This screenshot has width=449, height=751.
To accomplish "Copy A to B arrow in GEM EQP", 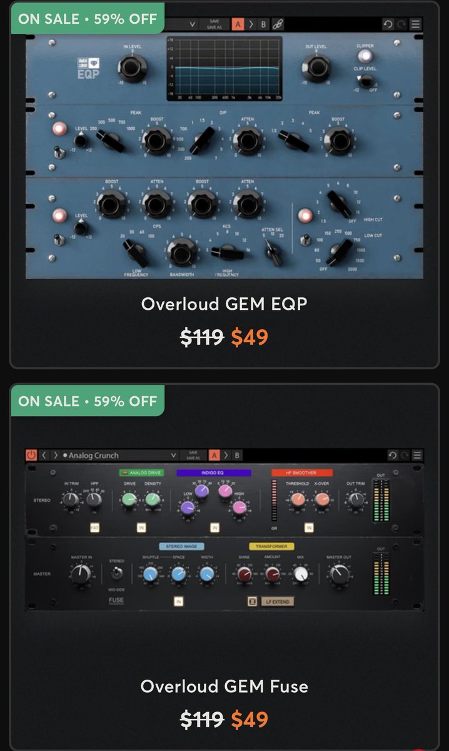I will (x=251, y=24).
